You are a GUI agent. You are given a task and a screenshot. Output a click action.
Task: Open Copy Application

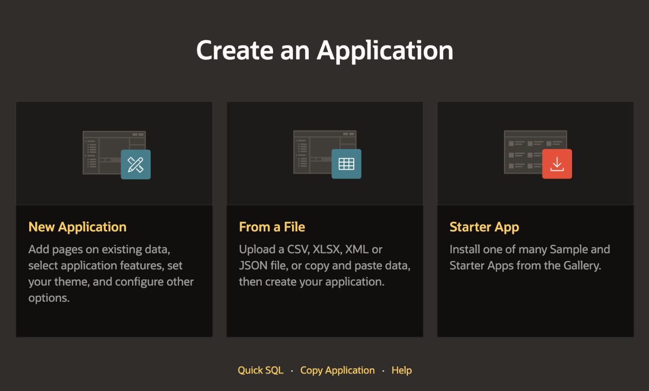coord(337,370)
